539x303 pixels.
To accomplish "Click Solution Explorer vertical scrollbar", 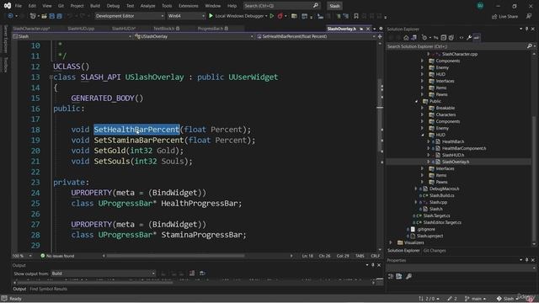I will coord(534,178).
